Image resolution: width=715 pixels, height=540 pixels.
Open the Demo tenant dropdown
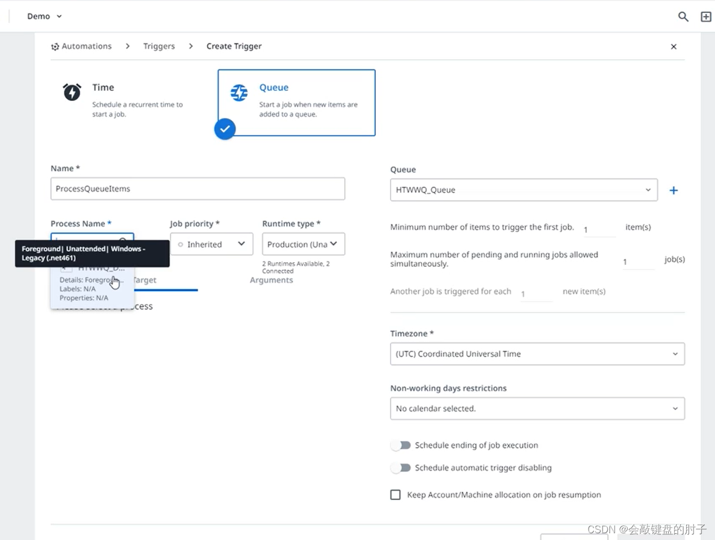[45, 16]
